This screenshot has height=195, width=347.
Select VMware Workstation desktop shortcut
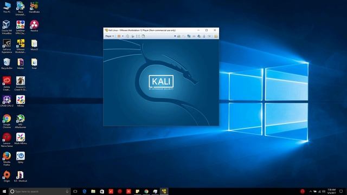[x=21, y=46]
